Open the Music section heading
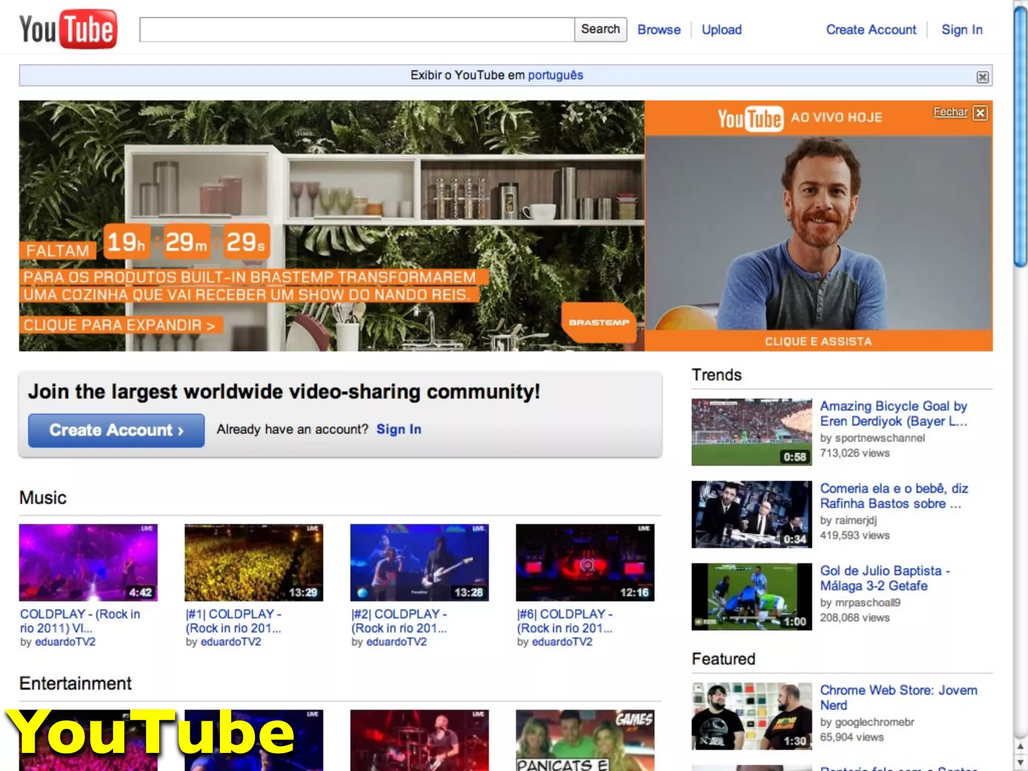 (43, 497)
